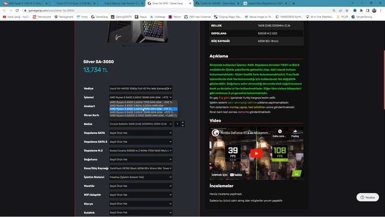This screenshot has width=385, height=217.
Task: Reload the page with the refresh icon
Action: coord(17,11)
